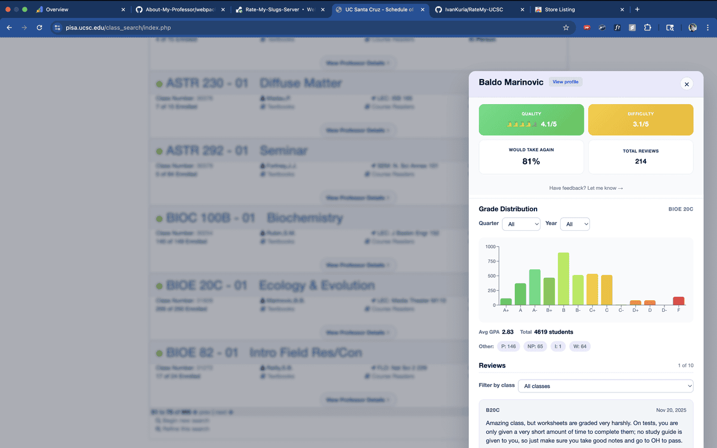Expand the Filter by class dropdown

(605, 386)
